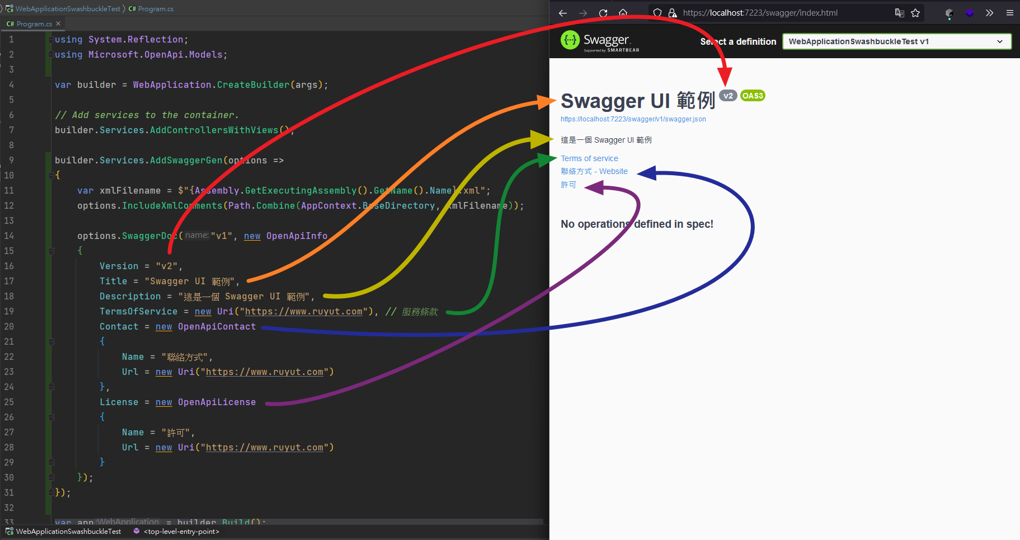Click 'OpenApiContact' on line 20
The image size is (1020, 540).
click(x=217, y=327)
